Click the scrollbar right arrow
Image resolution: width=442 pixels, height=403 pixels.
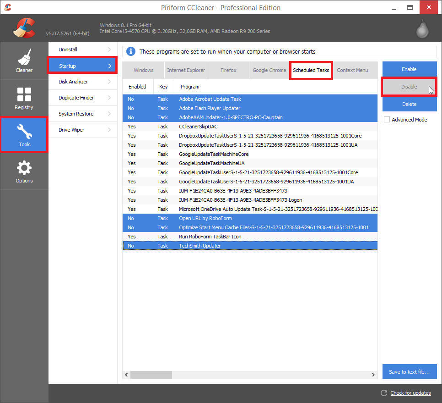click(373, 375)
